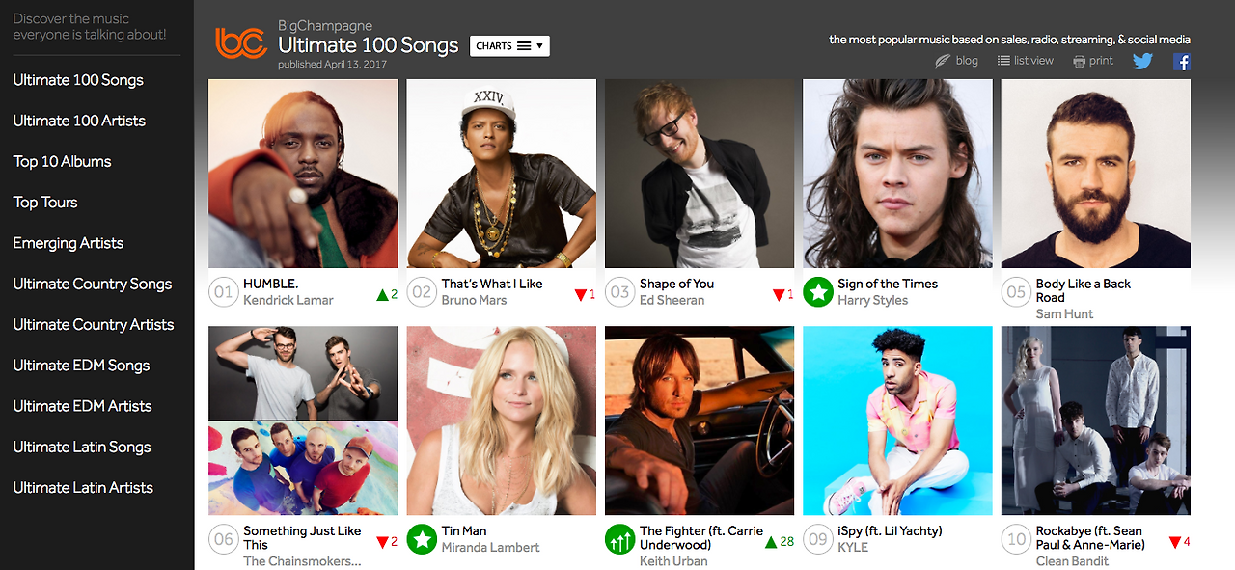Select Top 10 Albums in sidebar
Viewport: 1235px width, 570px height.
pos(62,161)
